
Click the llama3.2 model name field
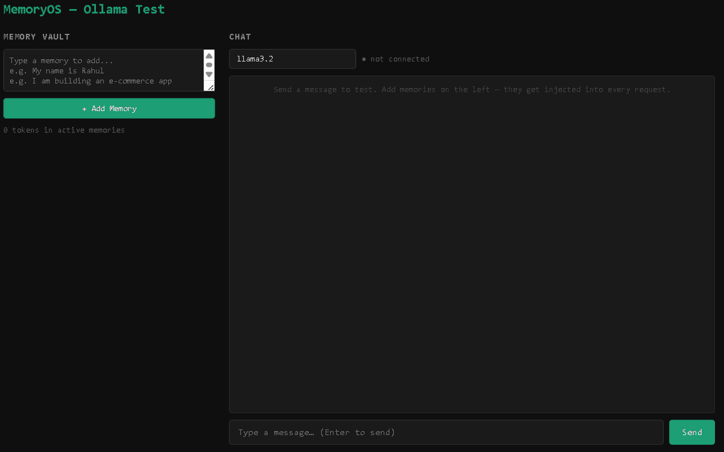[293, 59]
